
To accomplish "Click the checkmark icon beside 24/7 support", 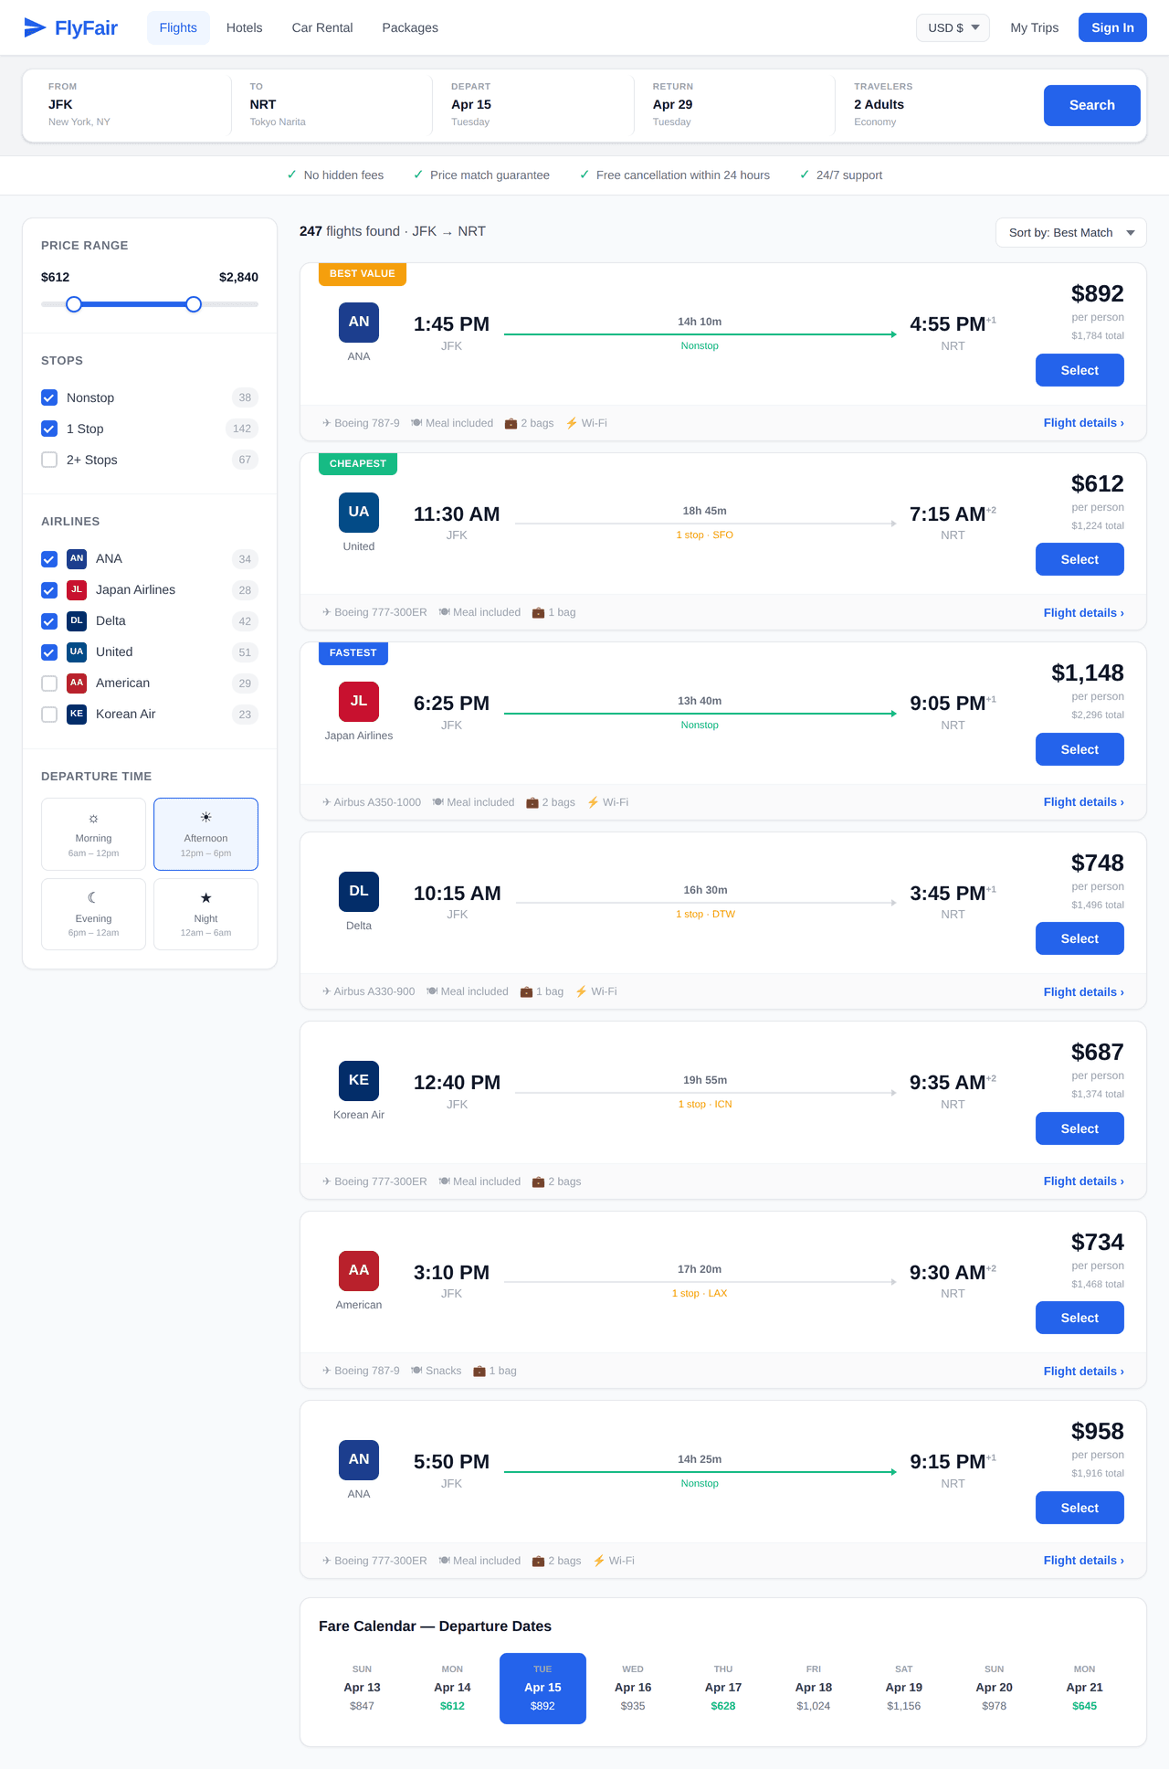I will (805, 175).
